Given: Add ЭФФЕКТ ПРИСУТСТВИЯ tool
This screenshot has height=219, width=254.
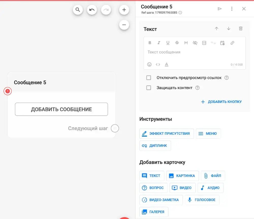Looking at the screenshot, I should [167, 134].
